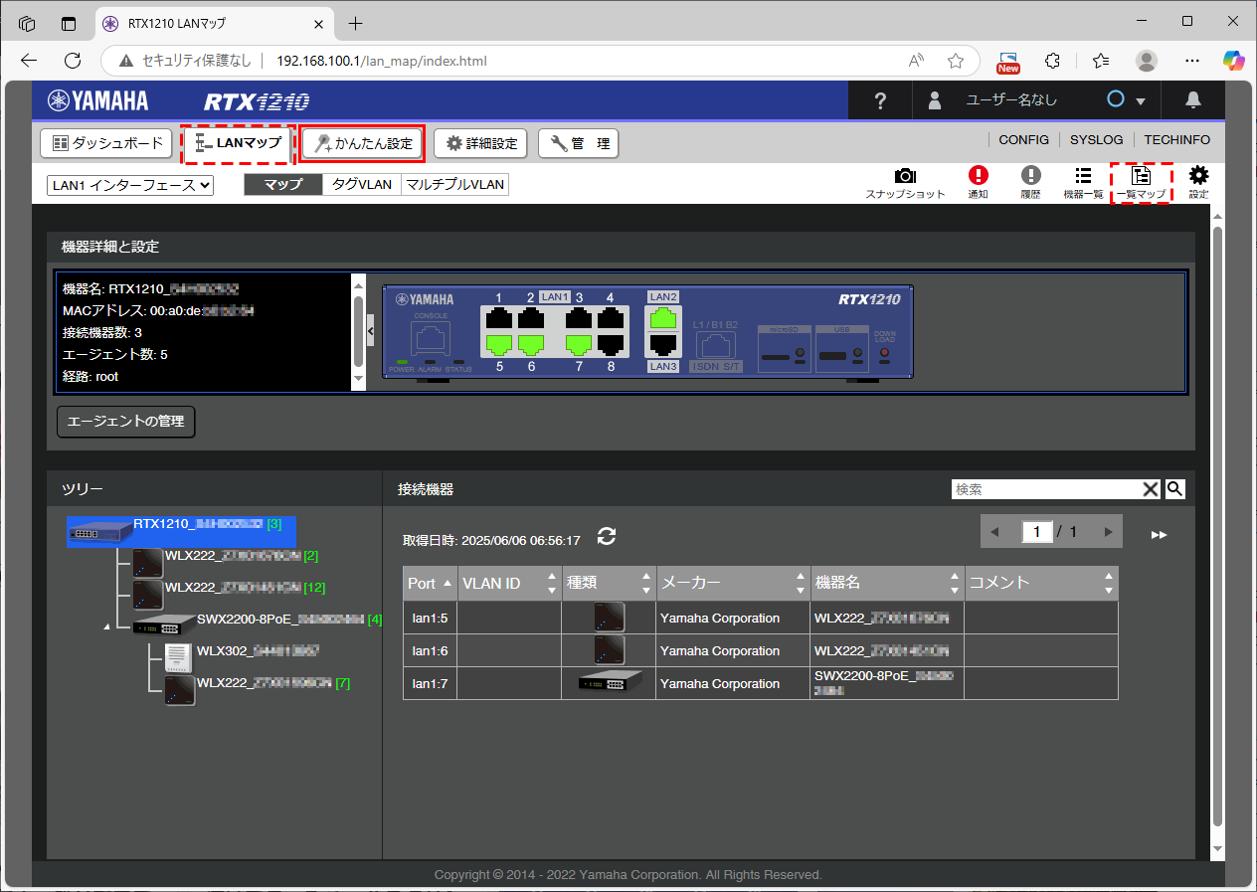
Task: Open the SYSLOG link
Action: point(1097,140)
